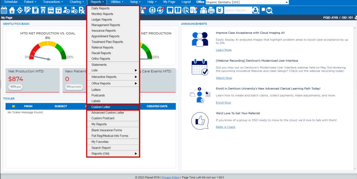Click the Enroll Now link
This screenshot has width=357, height=179.
(x=223, y=103)
